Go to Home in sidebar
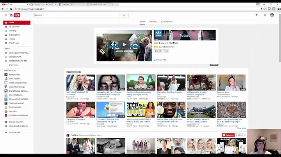The height and width of the screenshot is (157, 281). pos(17,23)
